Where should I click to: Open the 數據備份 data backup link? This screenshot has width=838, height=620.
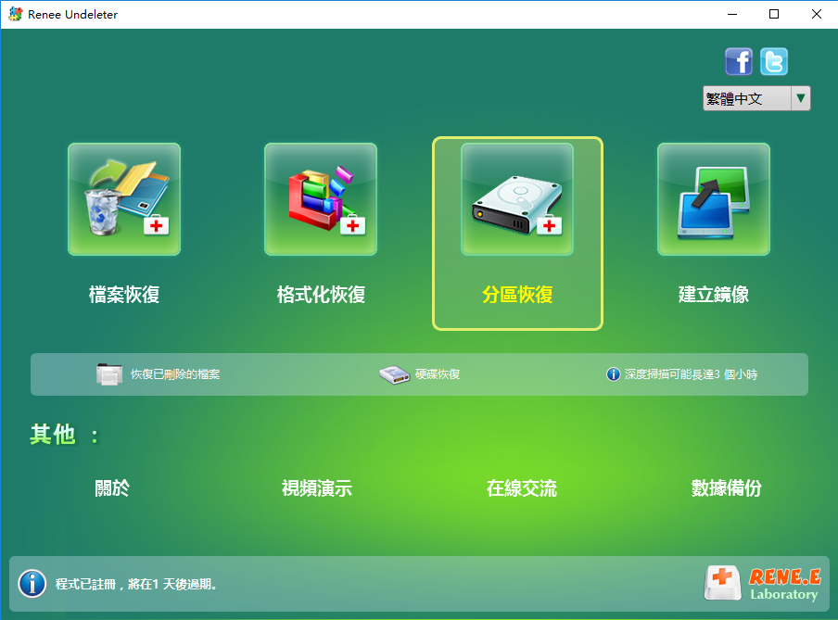point(727,488)
